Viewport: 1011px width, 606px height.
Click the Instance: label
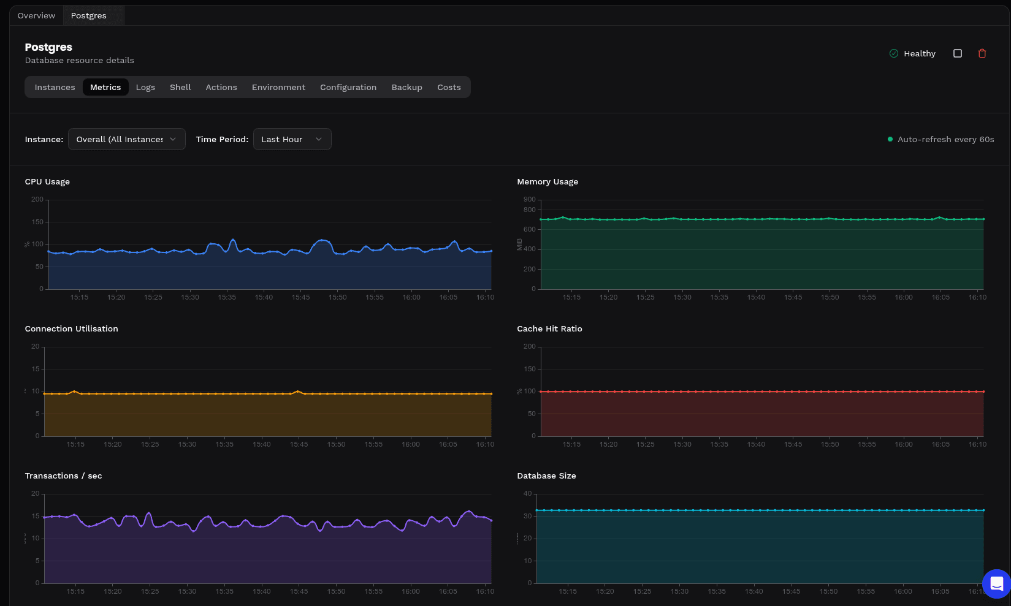pyautogui.click(x=44, y=139)
